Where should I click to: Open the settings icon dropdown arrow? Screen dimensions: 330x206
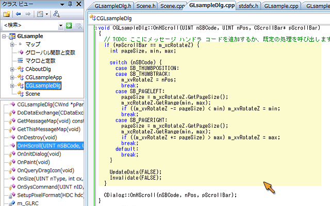point(47,14)
